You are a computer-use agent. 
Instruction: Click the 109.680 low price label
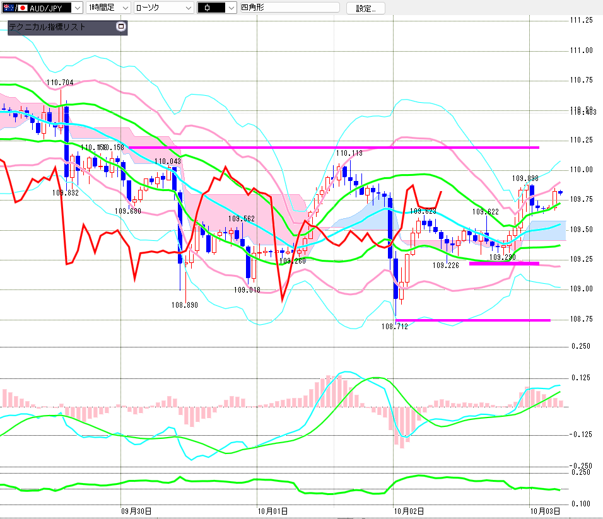(x=128, y=211)
